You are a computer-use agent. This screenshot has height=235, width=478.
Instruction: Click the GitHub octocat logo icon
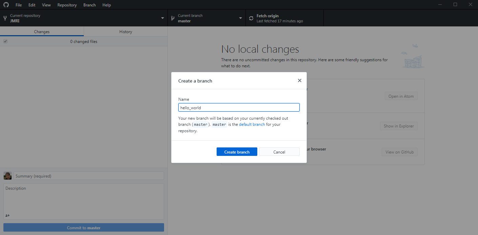pos(6,5)
